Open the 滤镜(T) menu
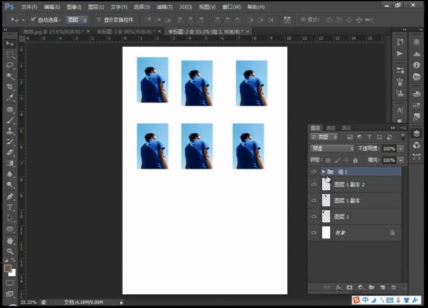The image size is (428, 308). 164,7
